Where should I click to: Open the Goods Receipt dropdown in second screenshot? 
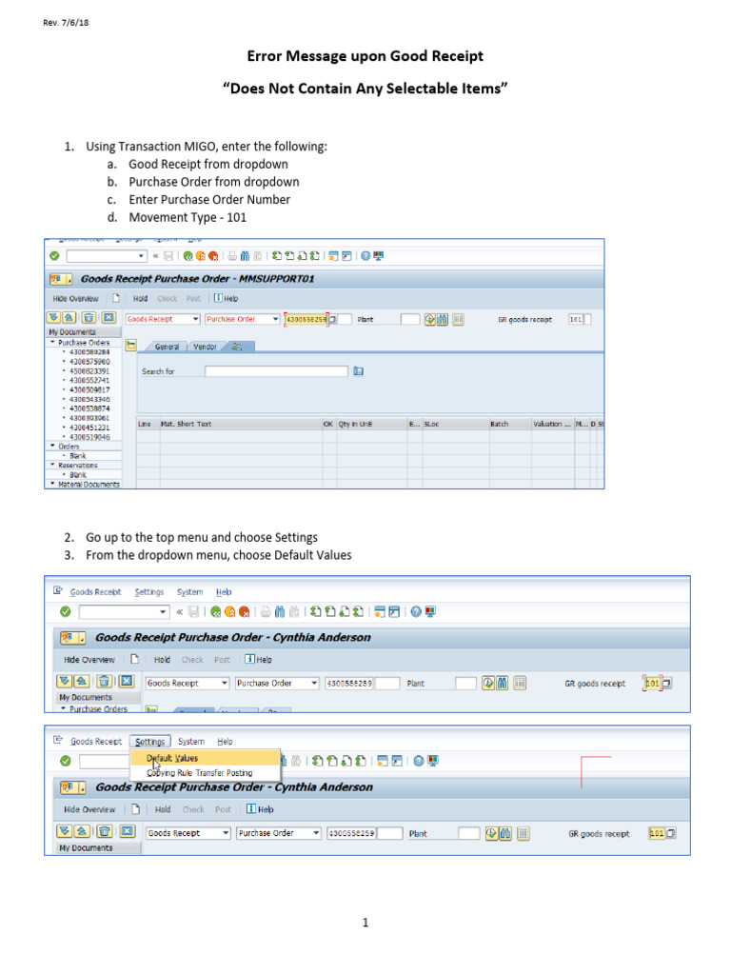[x=225, y=684]
